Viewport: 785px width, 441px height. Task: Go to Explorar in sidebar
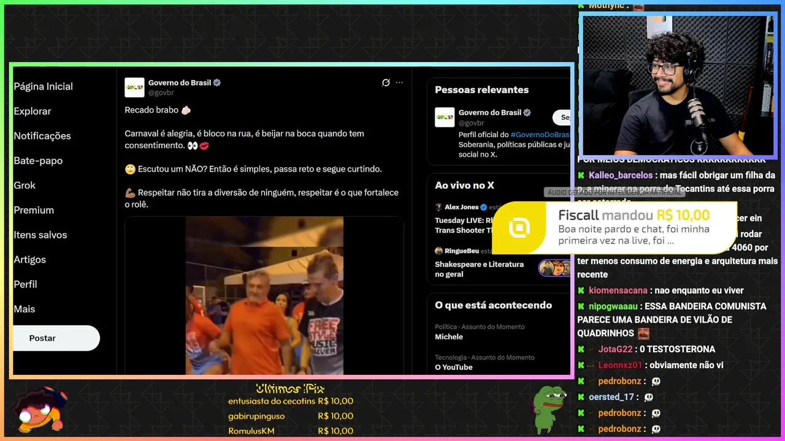click(33, 111)
